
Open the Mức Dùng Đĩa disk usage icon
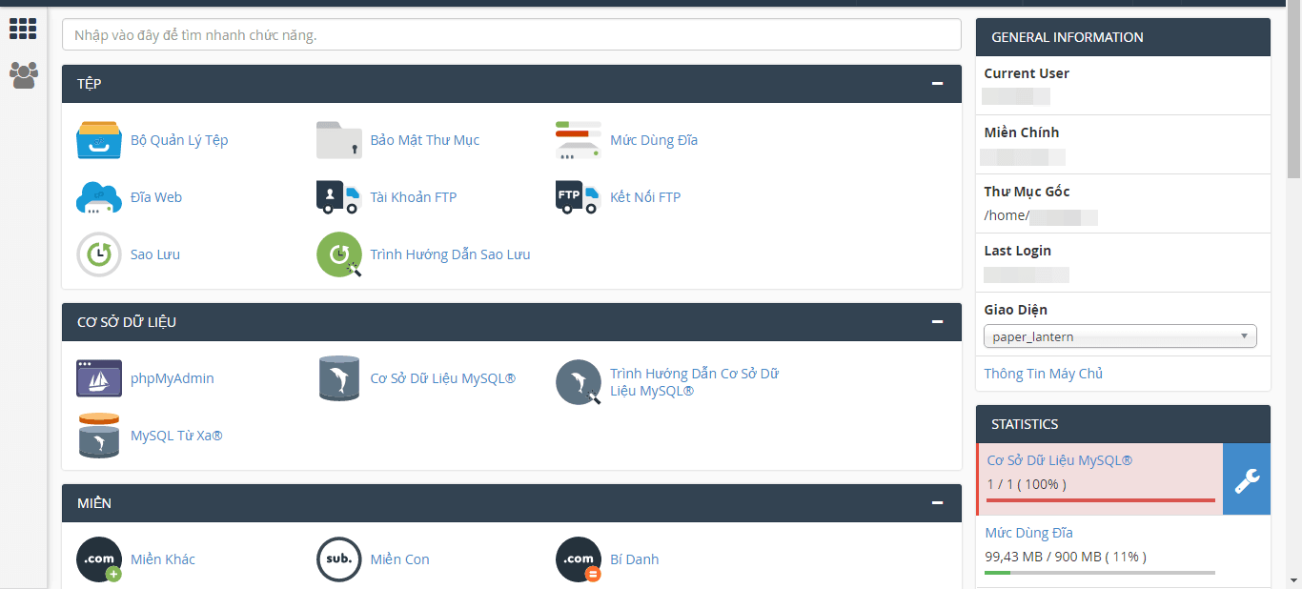pos(579,140)
